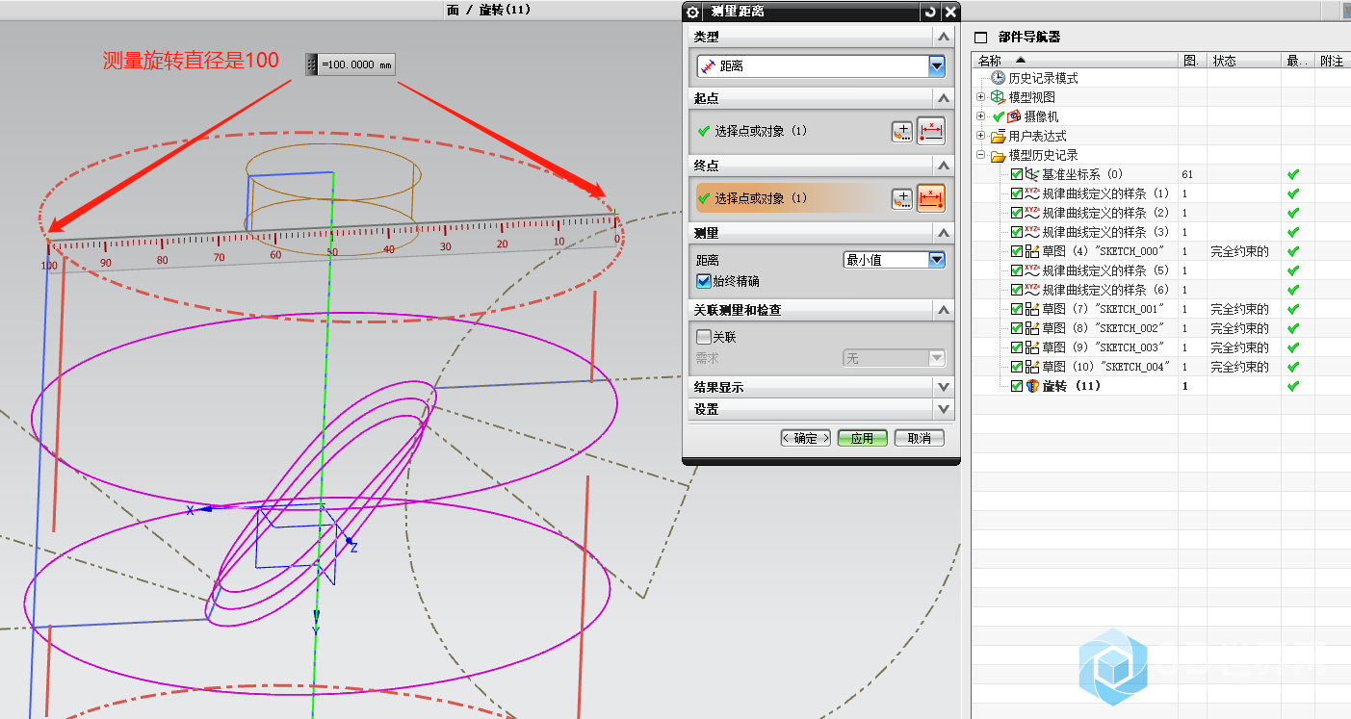Uncheck checkbox for 草图 (4) SKETCH_000
This screenshot has width=1351, height=719.
pos(1017,251)
